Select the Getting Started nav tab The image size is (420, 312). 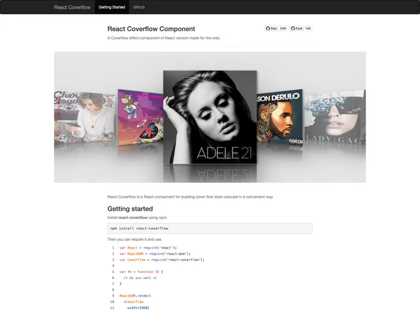[112, 7]
